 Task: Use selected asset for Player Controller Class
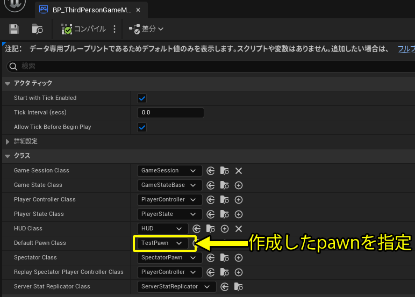click(x=211, y=200)
